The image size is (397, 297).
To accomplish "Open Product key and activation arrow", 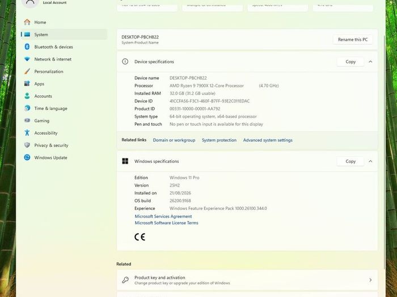I will coord(370,280).
